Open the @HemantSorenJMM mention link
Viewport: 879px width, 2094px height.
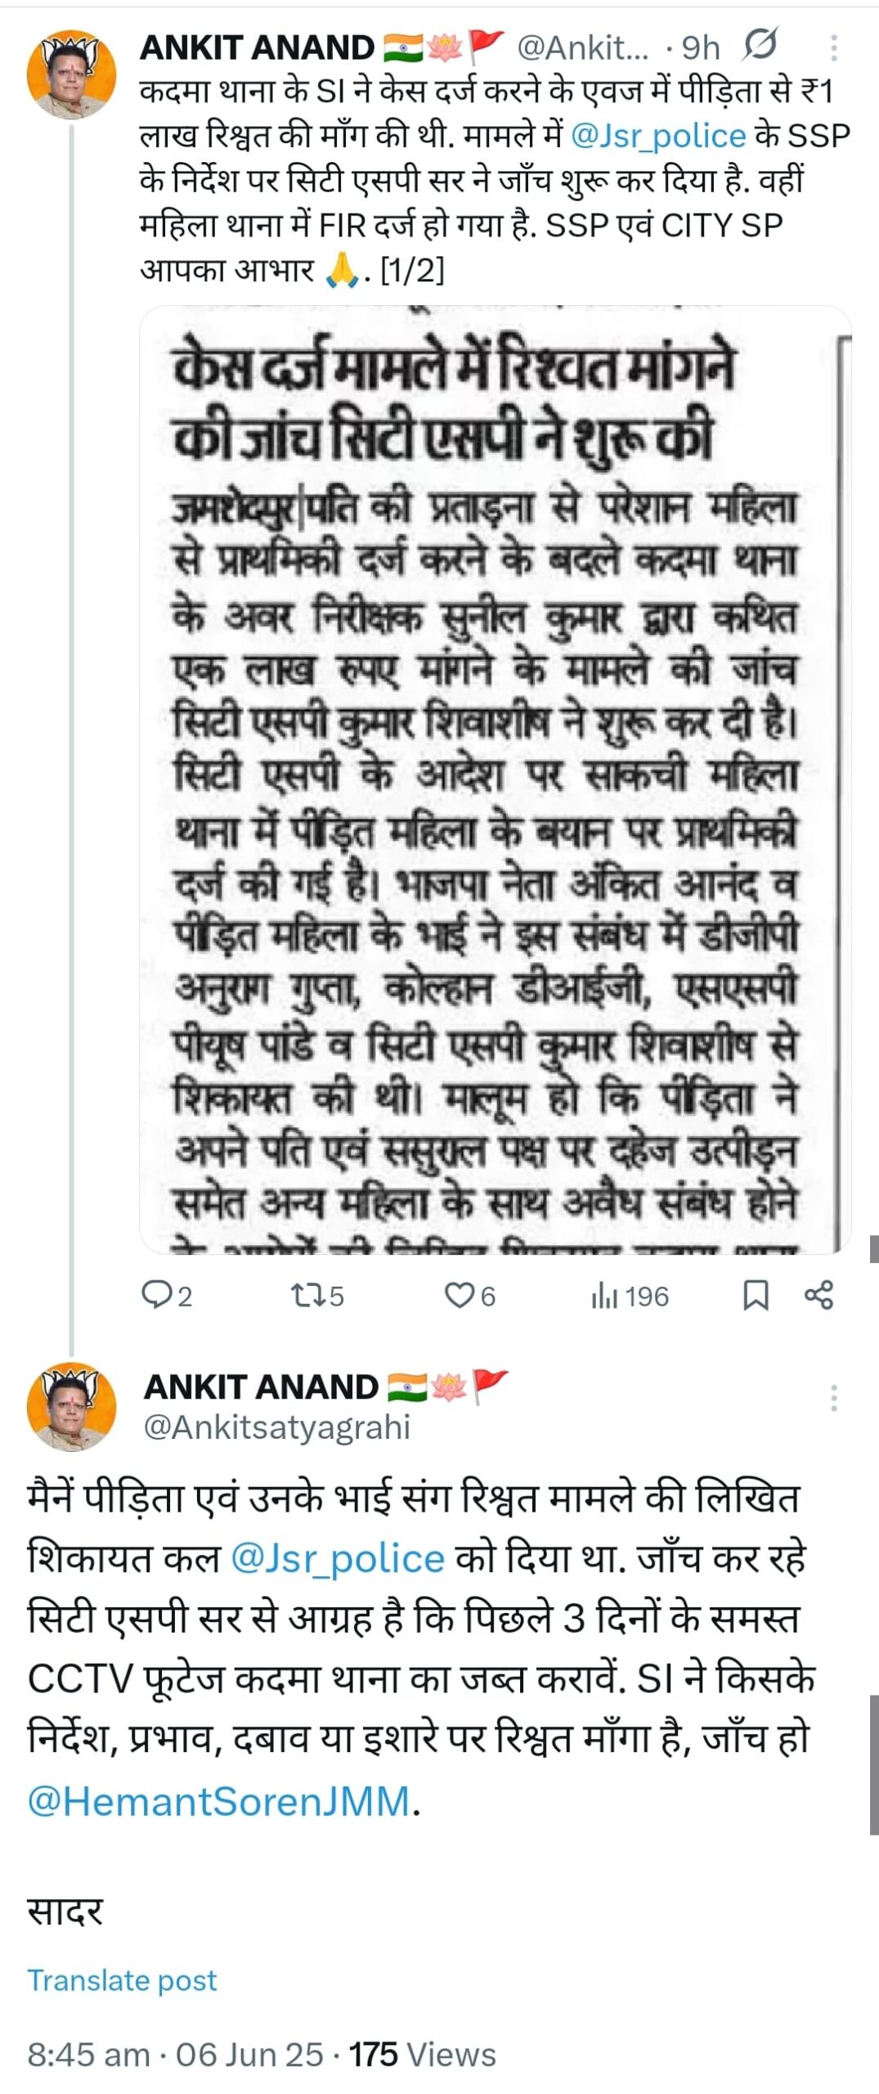click(x=219, y=1800)
